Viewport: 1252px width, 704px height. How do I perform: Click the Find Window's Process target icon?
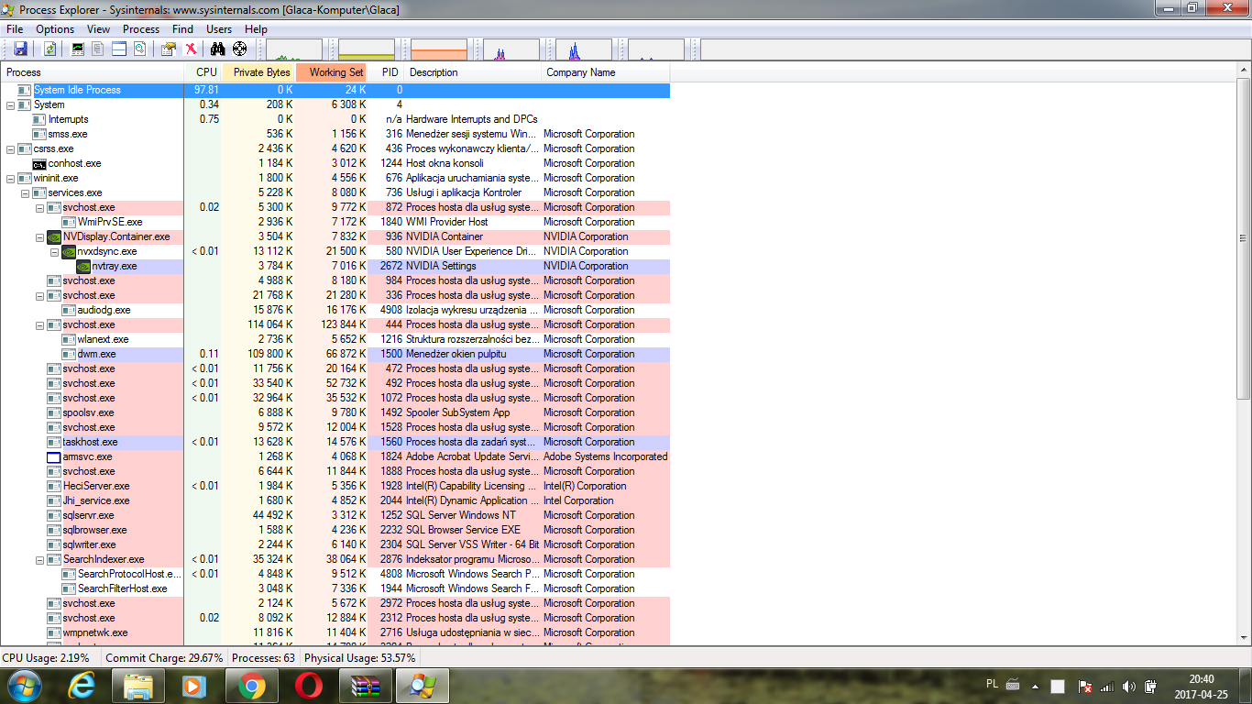240,49
